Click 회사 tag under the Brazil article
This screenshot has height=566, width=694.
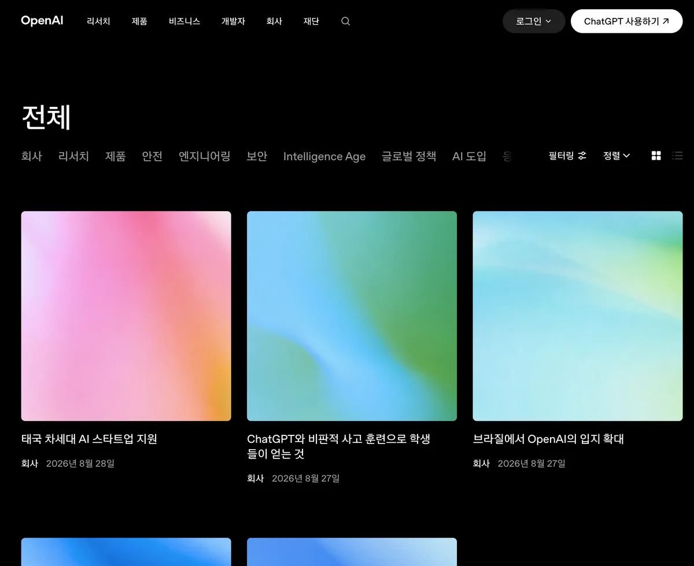(481, 463)
